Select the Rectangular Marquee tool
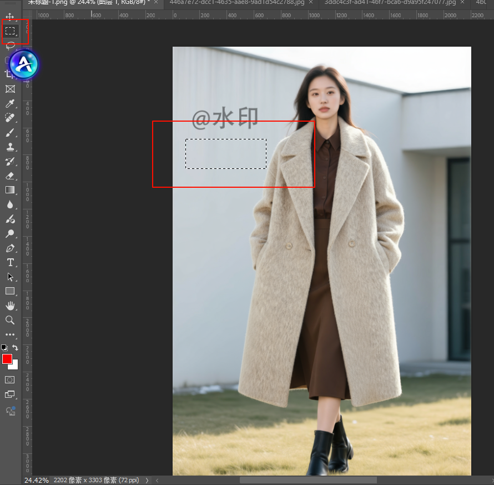 (x=10, y=31)
